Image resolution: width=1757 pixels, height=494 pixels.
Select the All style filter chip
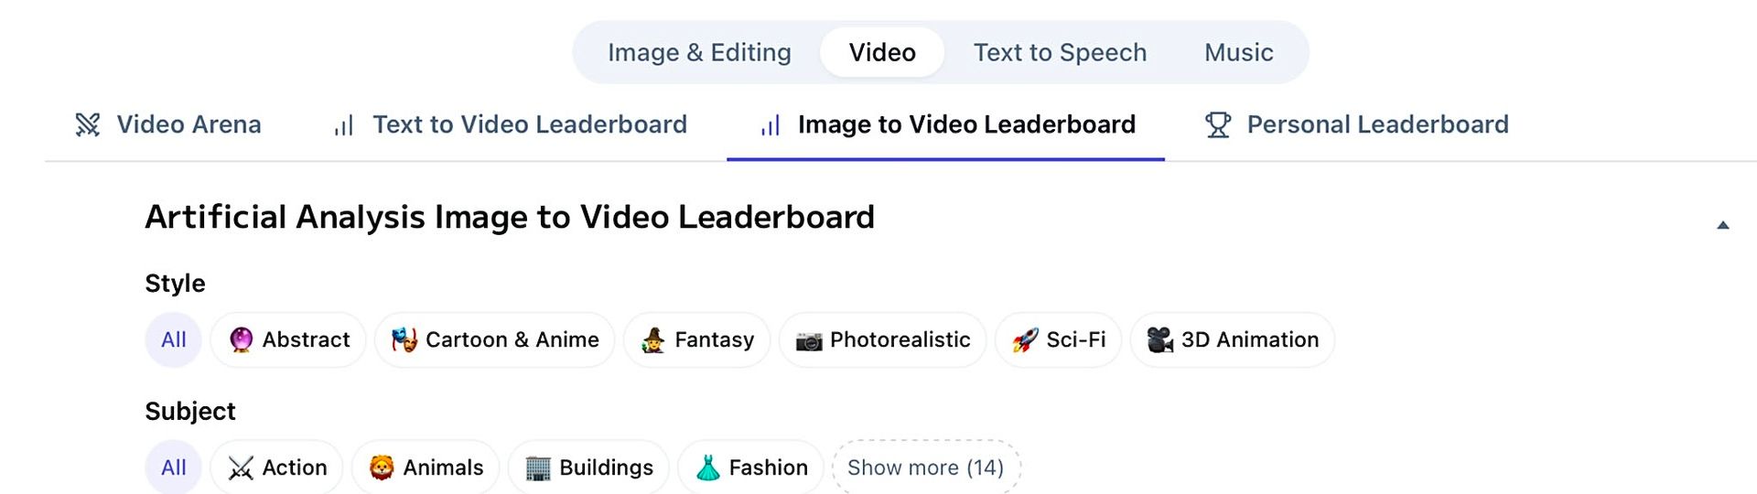pos(173,340)
